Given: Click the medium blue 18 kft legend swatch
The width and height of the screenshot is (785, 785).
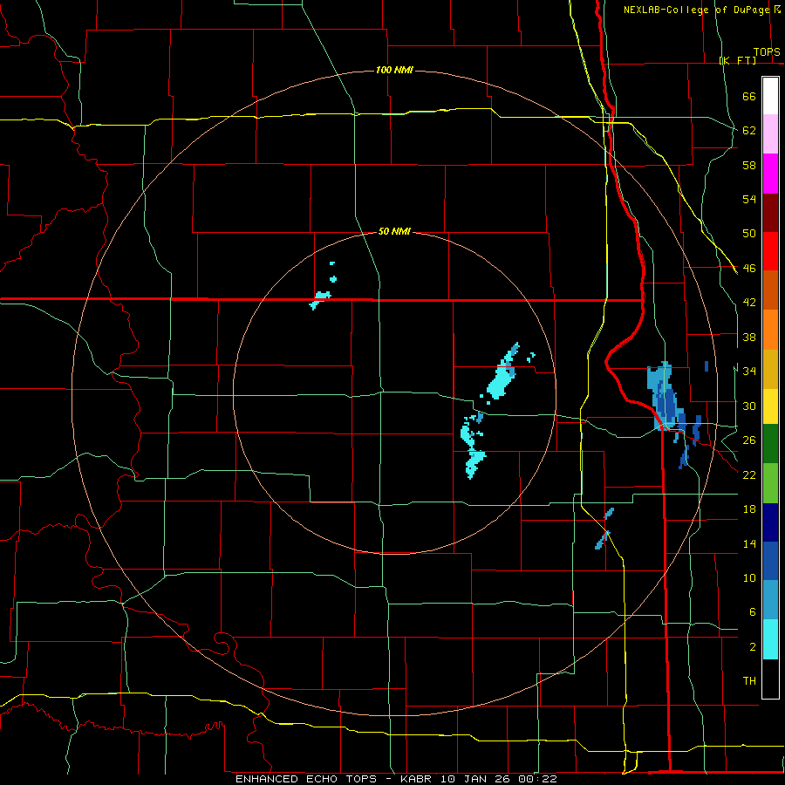Looking at the screenshot, I should coord(770,561).
